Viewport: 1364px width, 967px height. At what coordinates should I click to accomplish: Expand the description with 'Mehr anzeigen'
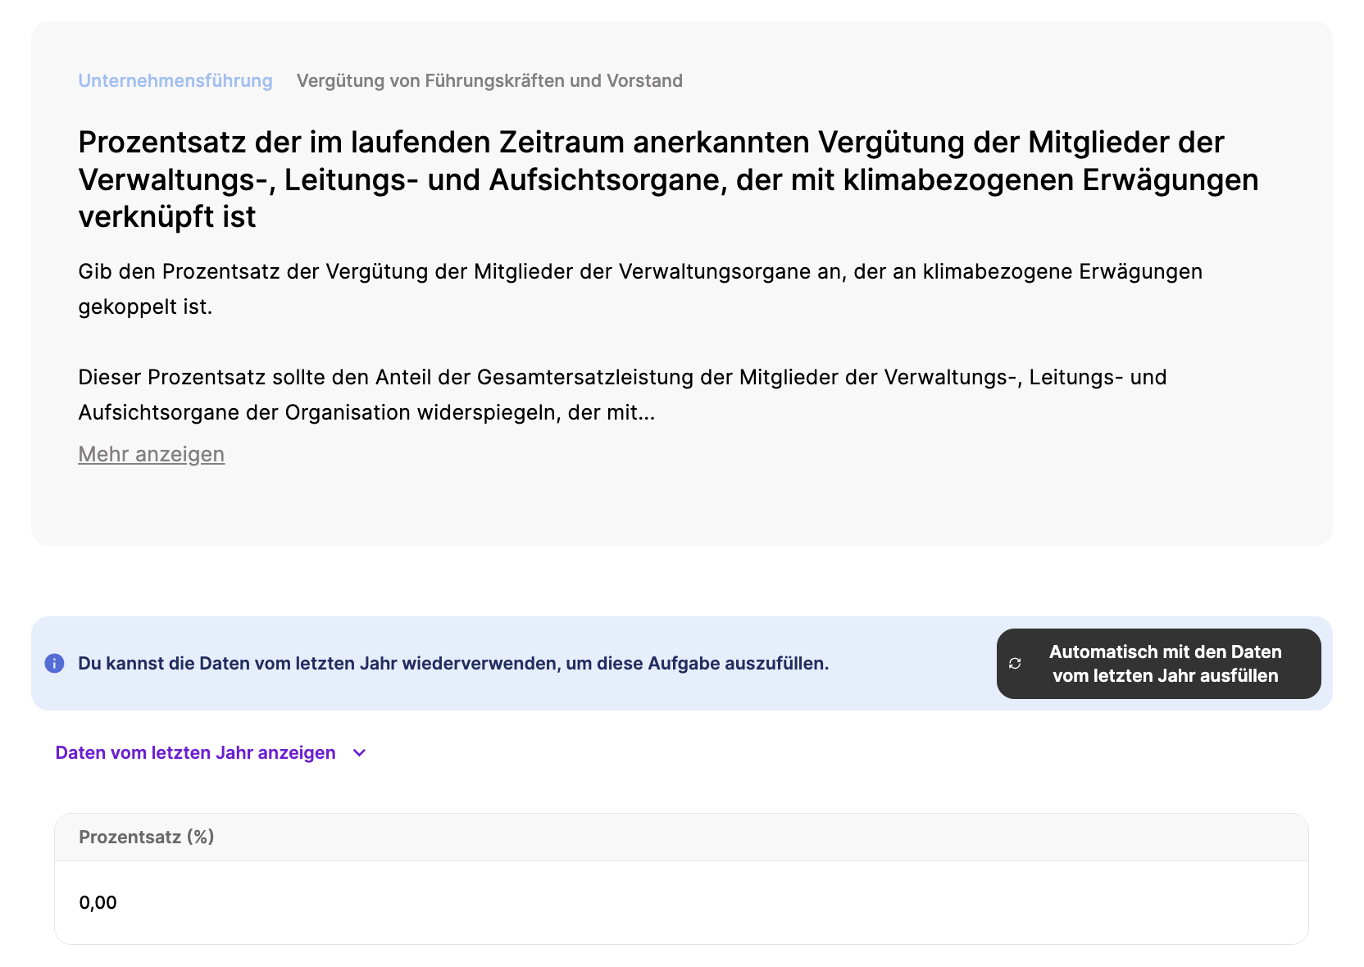click(x=151, y=454)
